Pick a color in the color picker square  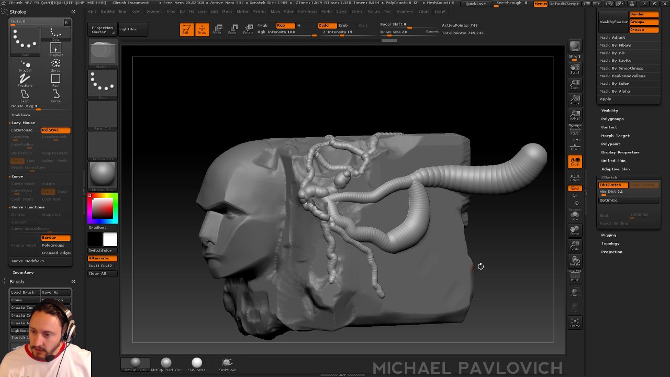click(103, 208)
